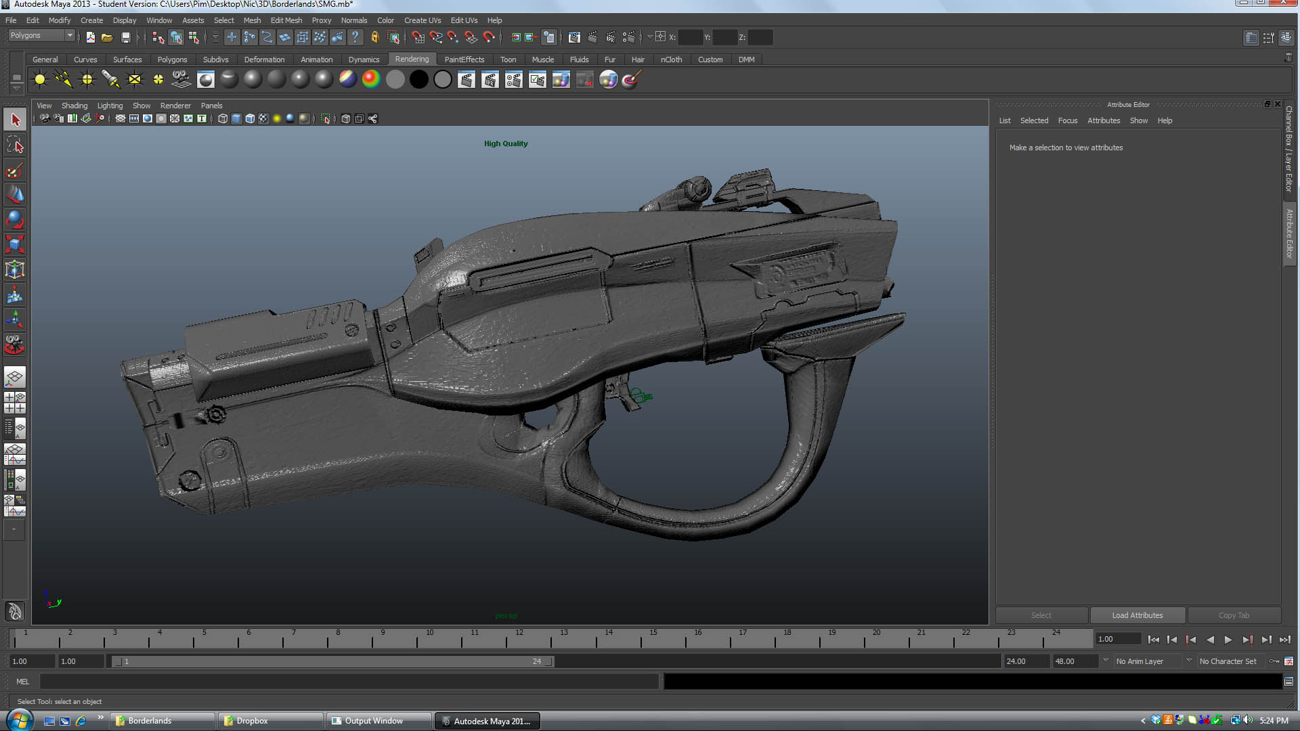Click the current frame field 1.00
Image resolution: width=1300 pixels, height=731 pixels.
coord(1118,639)
